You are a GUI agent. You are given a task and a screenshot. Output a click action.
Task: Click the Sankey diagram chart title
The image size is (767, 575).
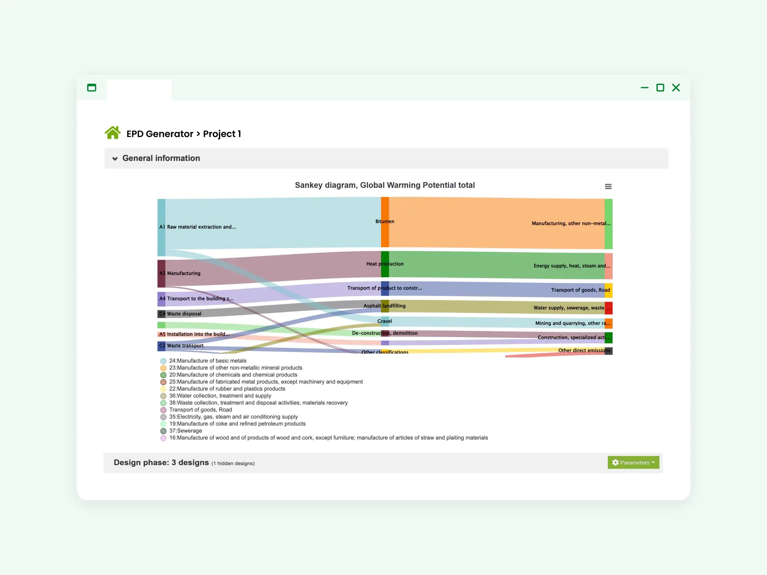[385, 185]
